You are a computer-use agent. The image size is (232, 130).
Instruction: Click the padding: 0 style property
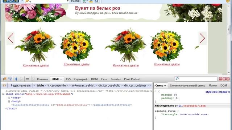(x=170, y=98)
